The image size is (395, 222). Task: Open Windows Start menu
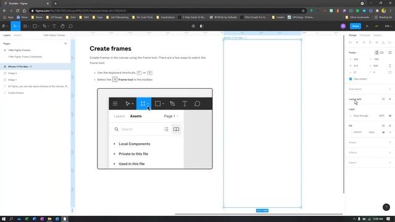coord(4,219)
